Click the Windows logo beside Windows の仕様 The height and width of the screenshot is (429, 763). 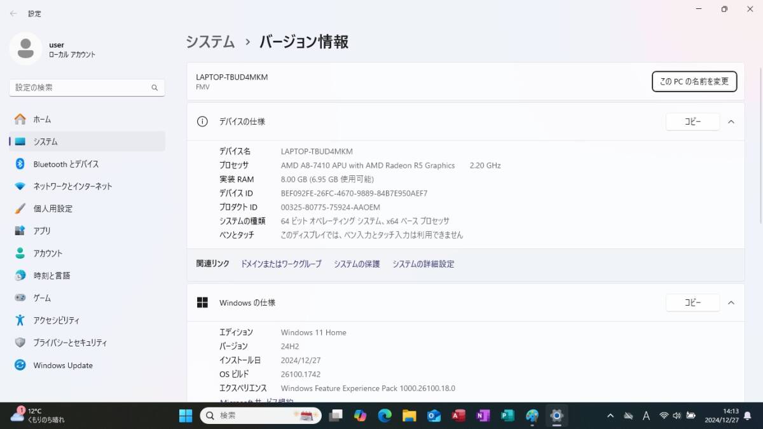point(202,303)
